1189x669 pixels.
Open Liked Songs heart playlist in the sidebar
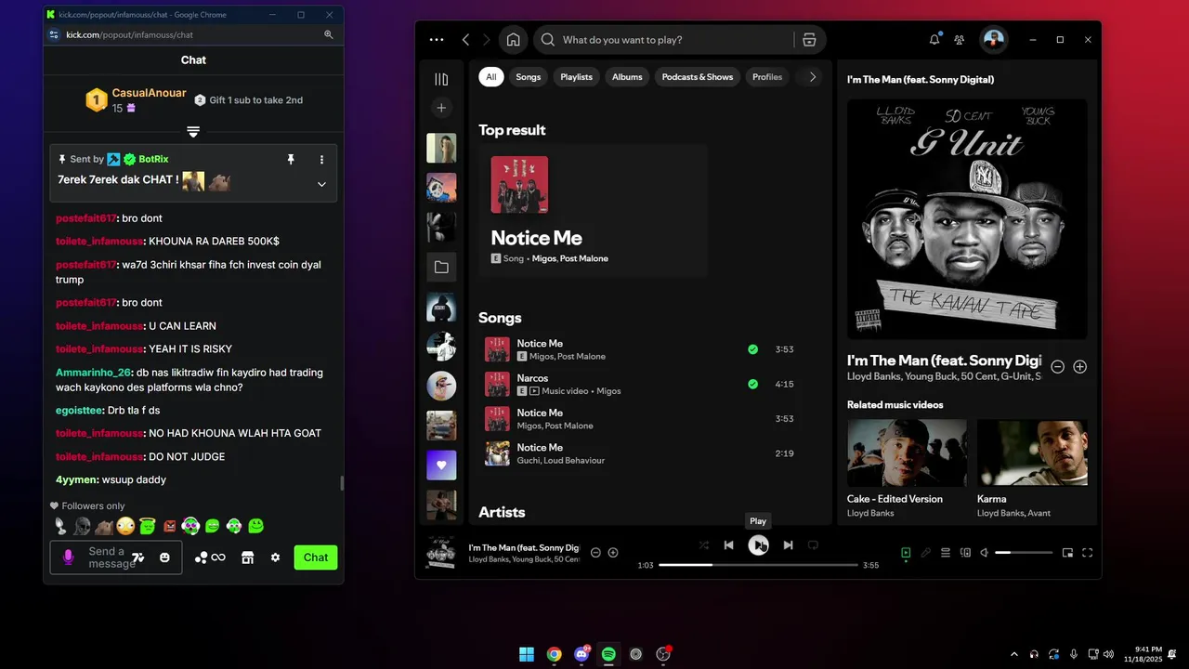[441, 465]
